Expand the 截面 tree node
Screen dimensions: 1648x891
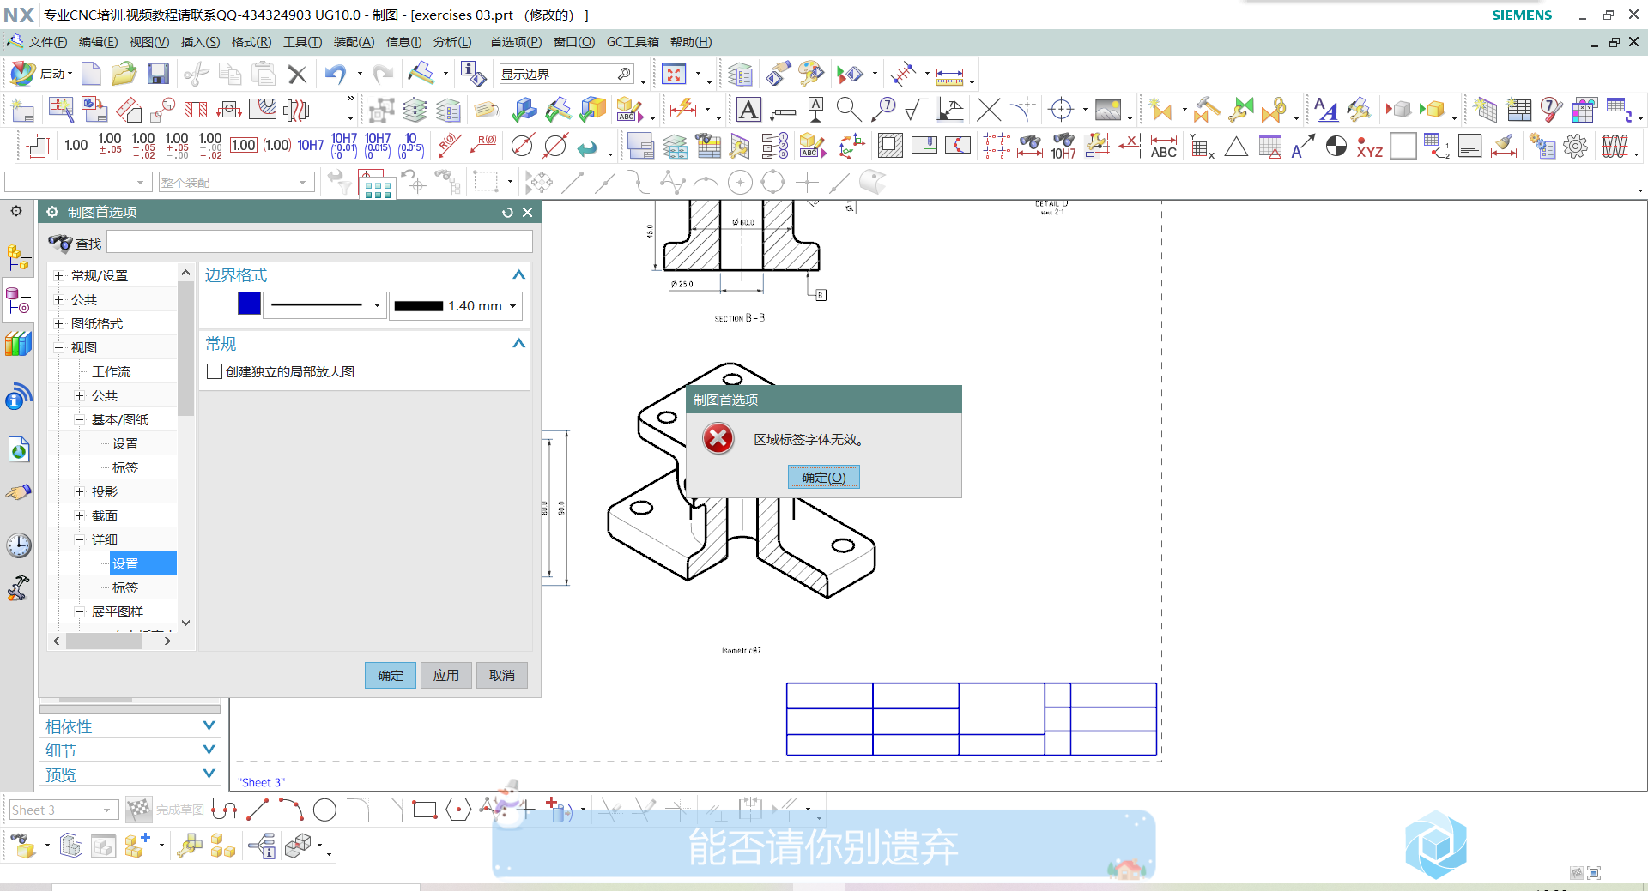[79, 515]
